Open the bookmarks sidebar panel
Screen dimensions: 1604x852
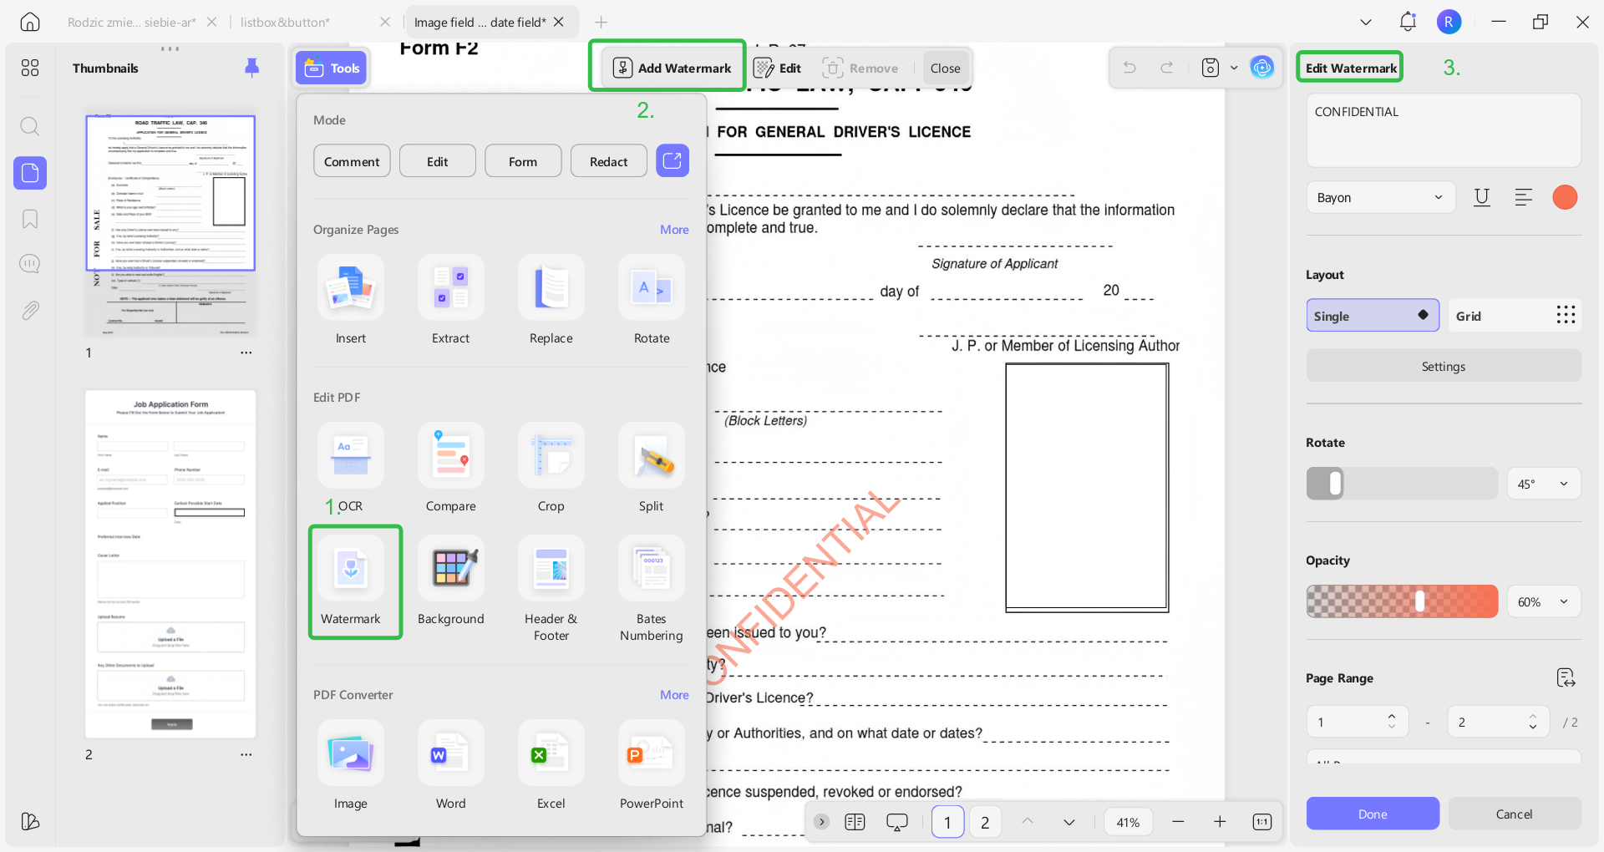30,219
